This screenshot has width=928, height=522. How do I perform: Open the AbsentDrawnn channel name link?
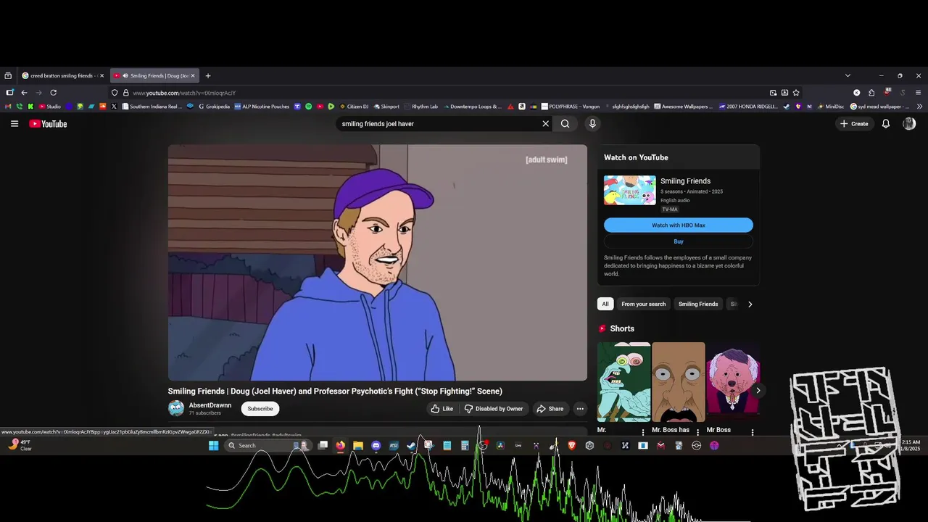click(210, 405)
